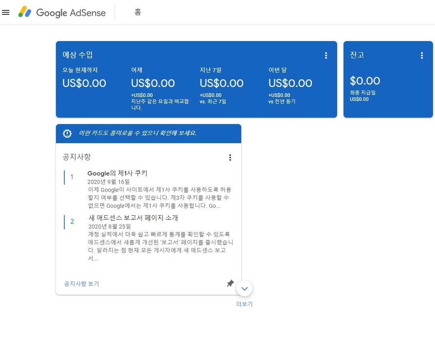Pin the 공지사항 card with pushpin icon
Screen dimensions: 435x345
(x=230, y=283)
